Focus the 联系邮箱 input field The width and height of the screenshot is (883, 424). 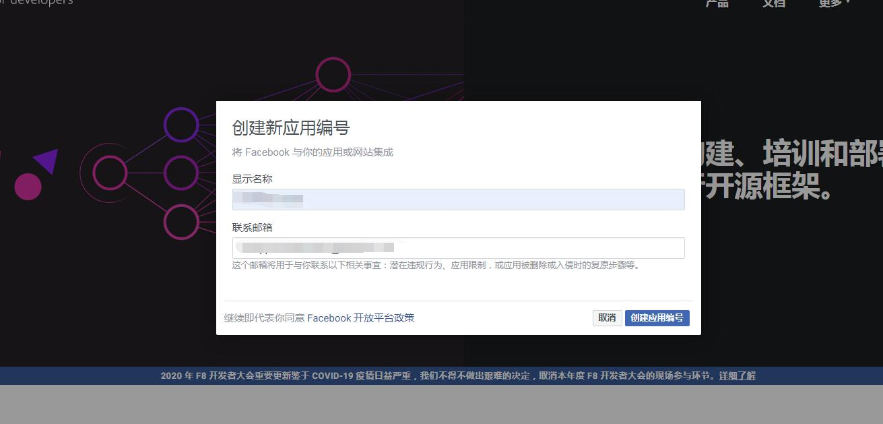click(x=458, y=248)
